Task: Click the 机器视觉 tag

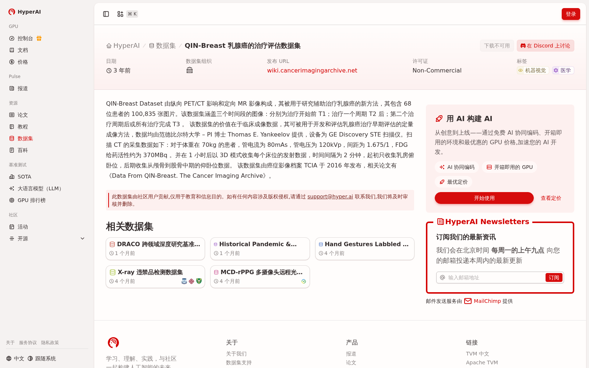Action: 533,70
